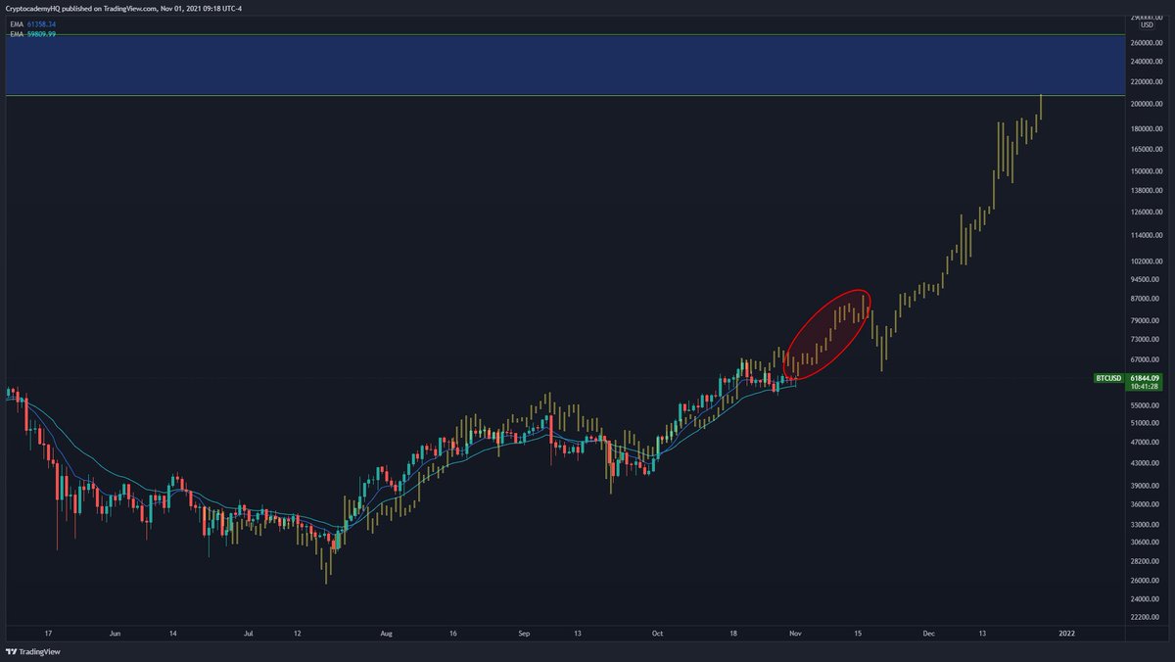Viewport: 1175px width, 662px height.
Task: Select the BTCUSD symbol label tag
Action: point(1107,377)
